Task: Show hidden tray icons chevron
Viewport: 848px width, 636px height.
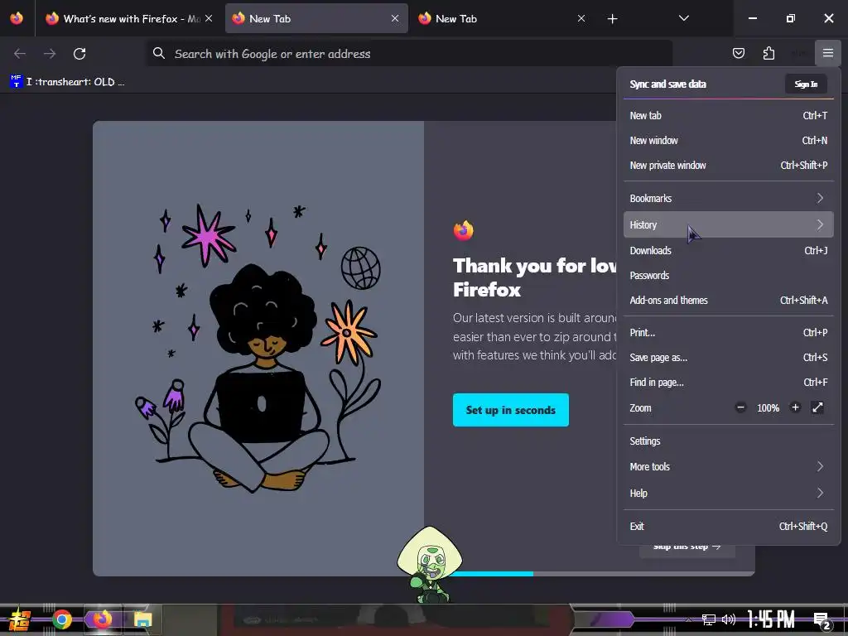Action: pyautogui.click(x=688, y=619)
